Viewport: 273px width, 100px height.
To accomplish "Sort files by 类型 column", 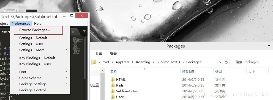I will point(218,71).
